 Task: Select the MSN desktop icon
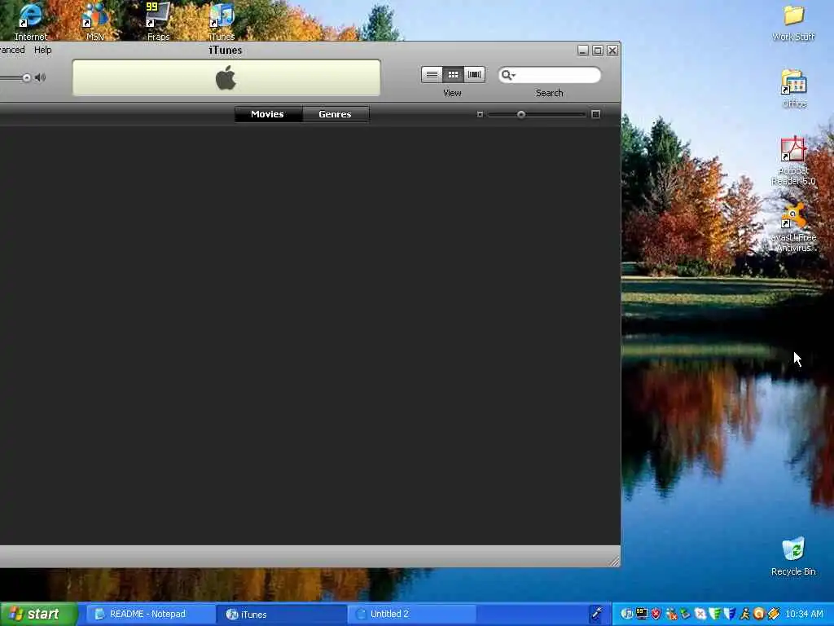click(x=95, y=21)
